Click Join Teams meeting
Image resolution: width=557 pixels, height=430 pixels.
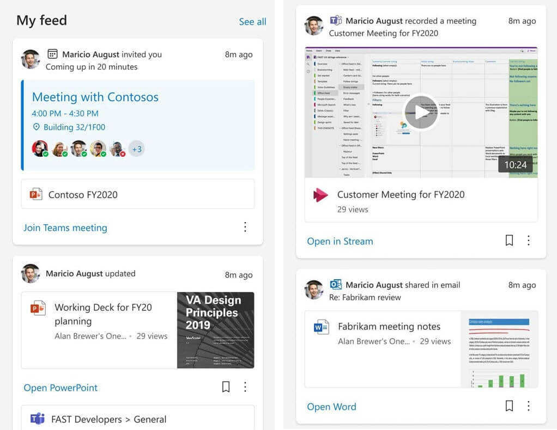pos(65,228)
